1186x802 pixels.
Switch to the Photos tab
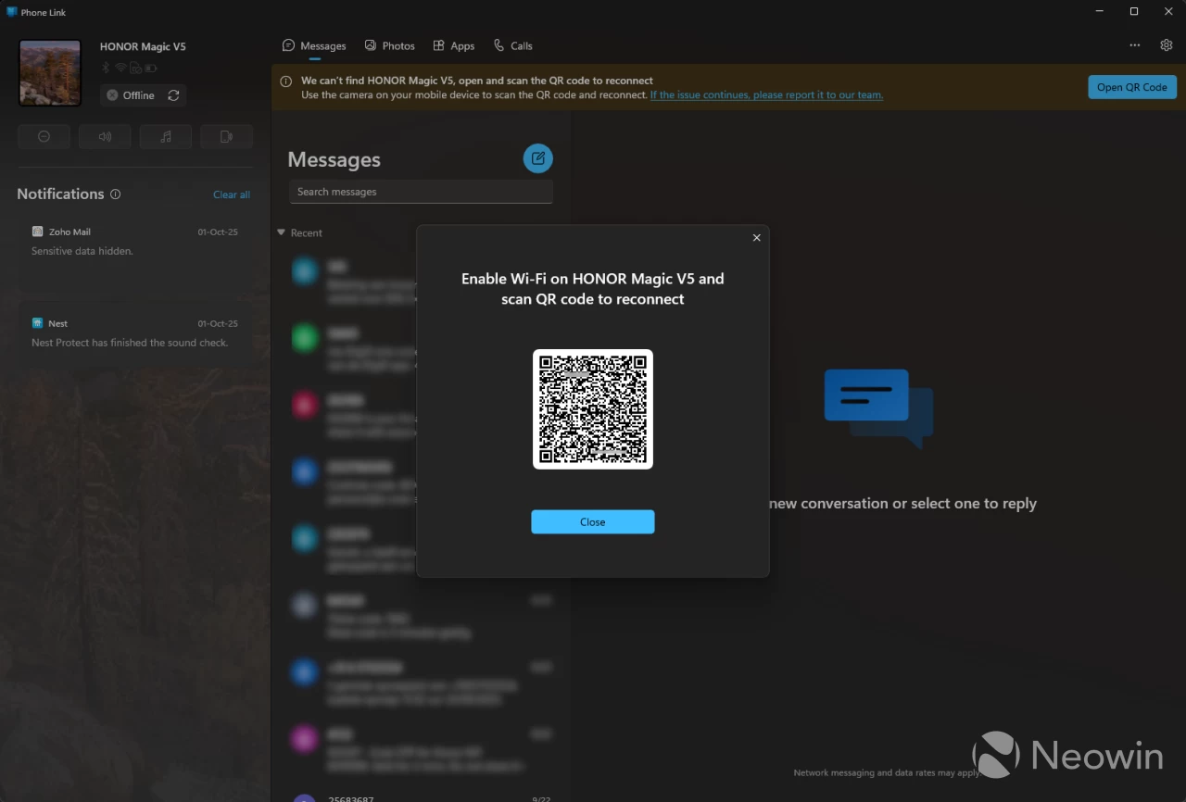[389, 45]
